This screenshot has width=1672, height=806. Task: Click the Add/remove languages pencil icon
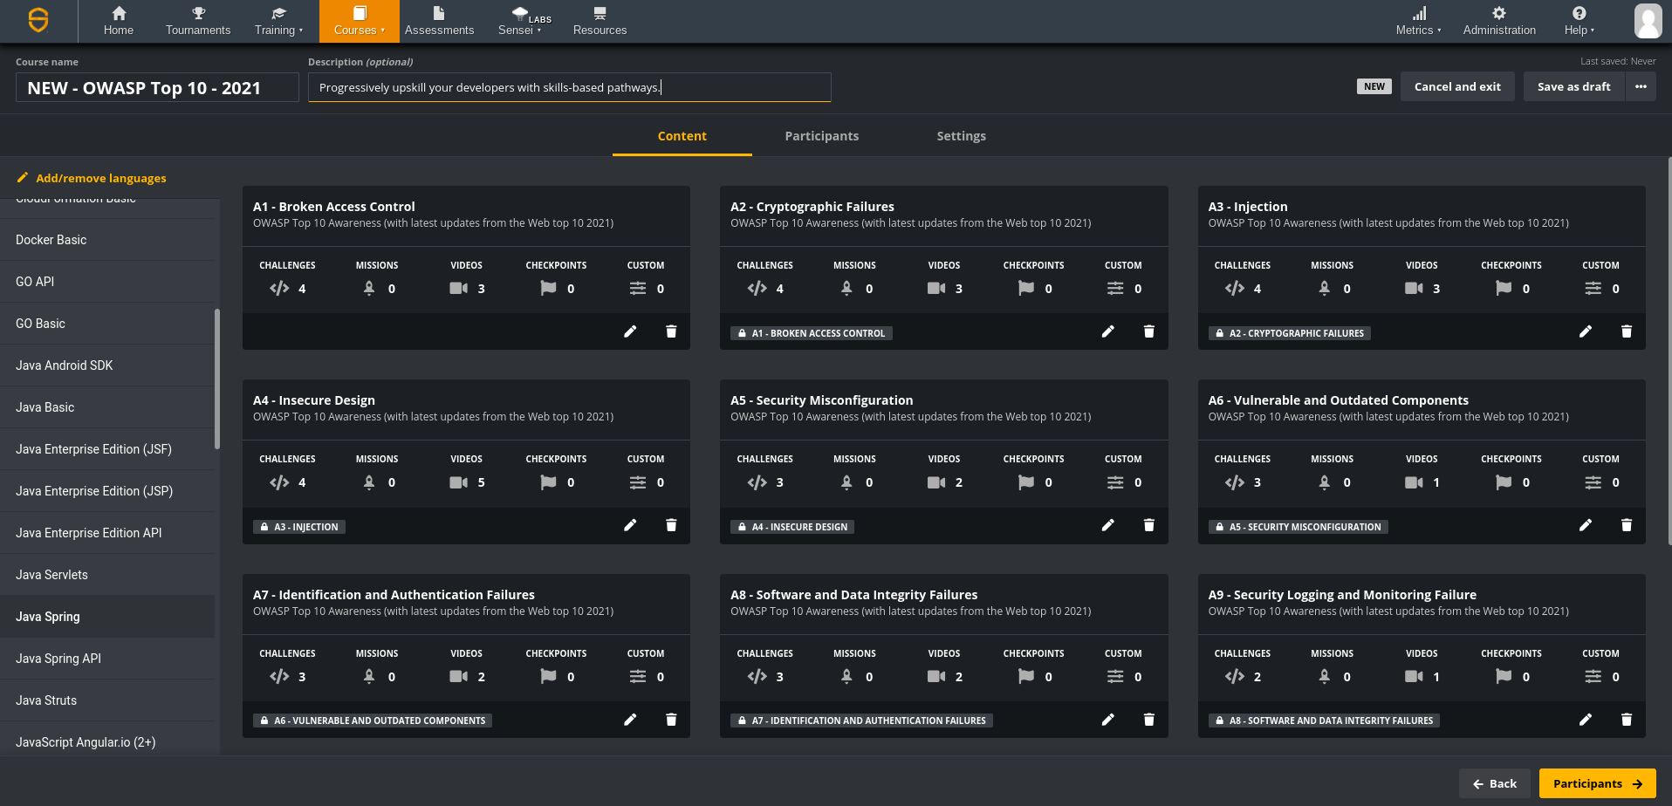[24, 178]
